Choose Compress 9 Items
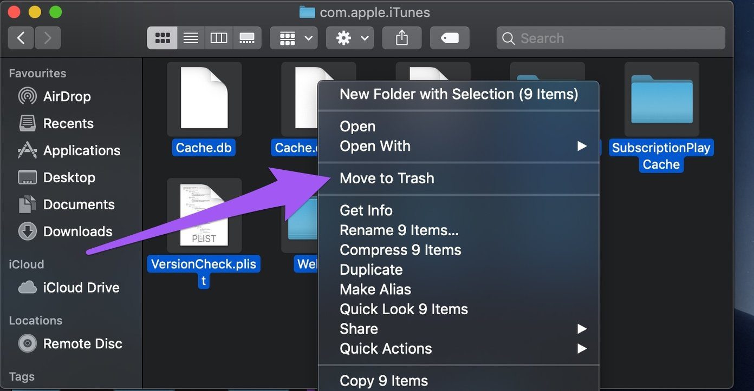Image resolution: width=754 pixels, height=391 pixels. [x=458, y=250]
